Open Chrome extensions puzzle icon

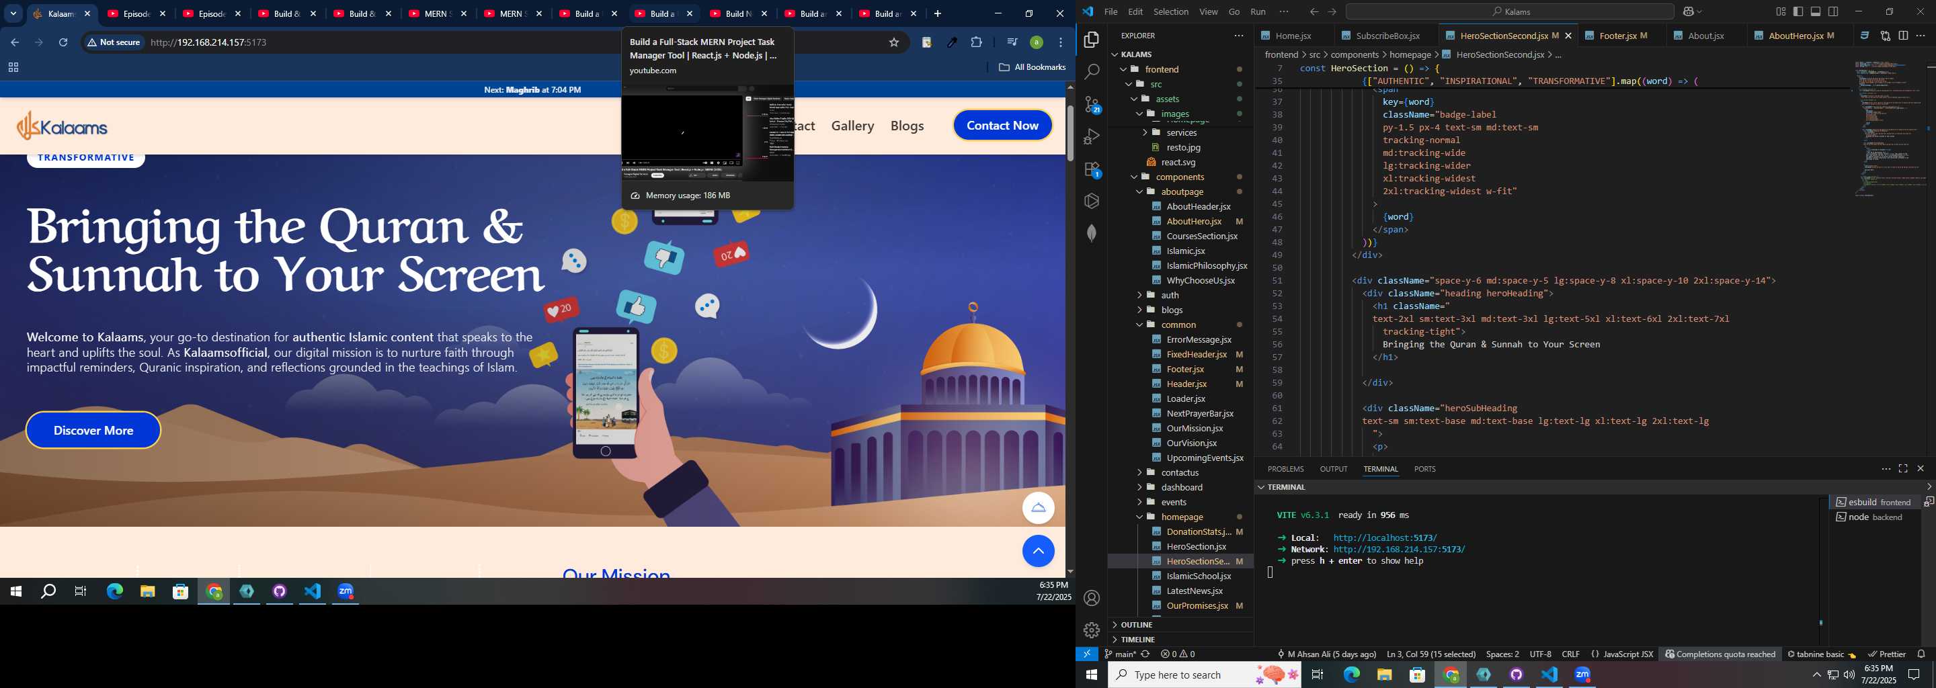(976, 42)
